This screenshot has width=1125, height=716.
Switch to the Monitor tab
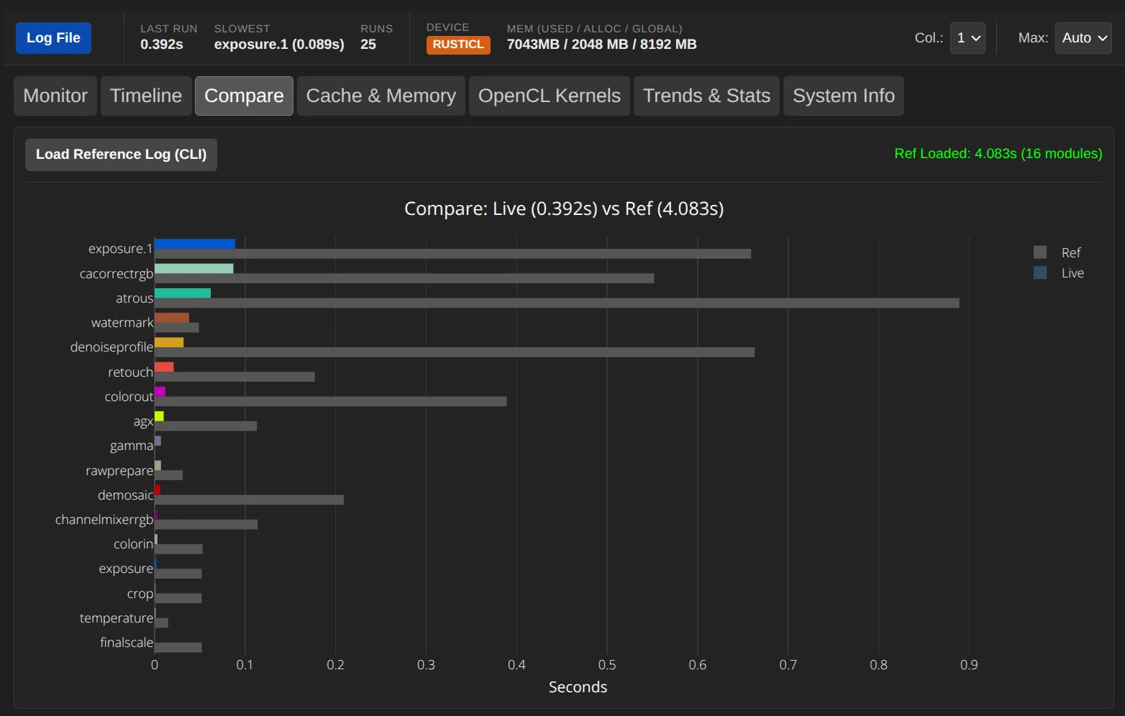pos(55,96)
